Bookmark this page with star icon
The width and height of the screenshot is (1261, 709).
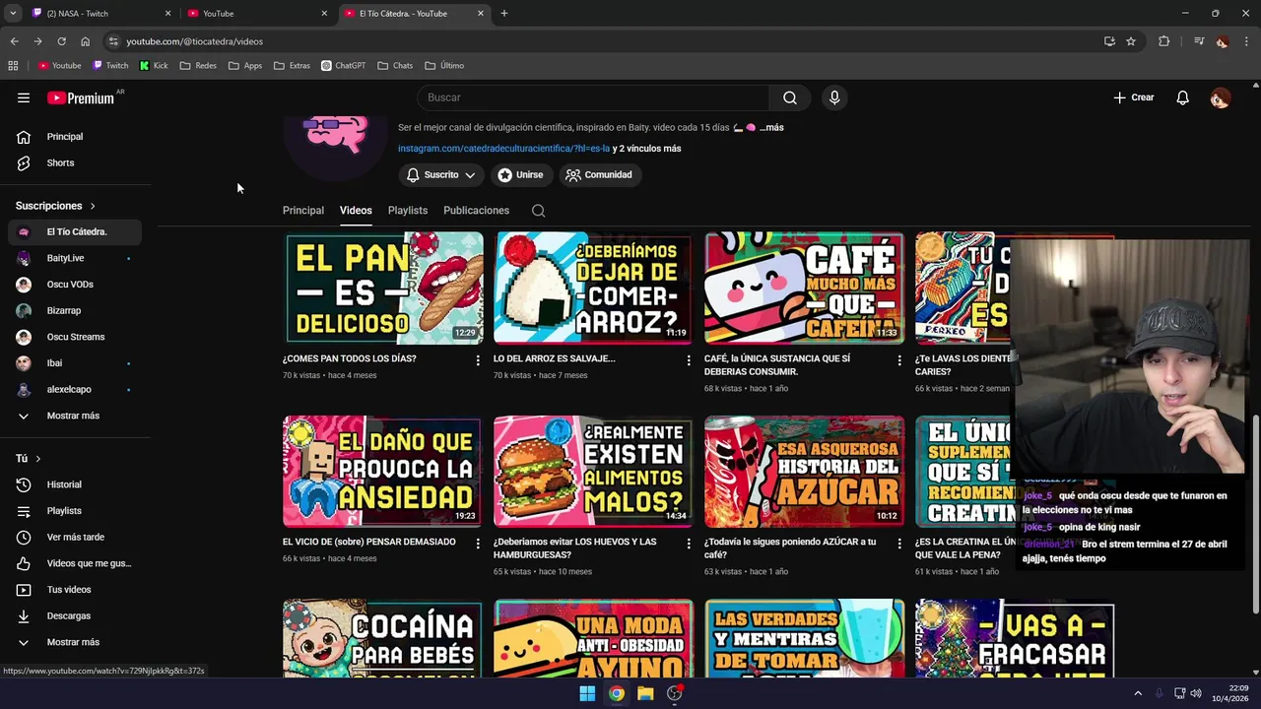click(1131, 41)
